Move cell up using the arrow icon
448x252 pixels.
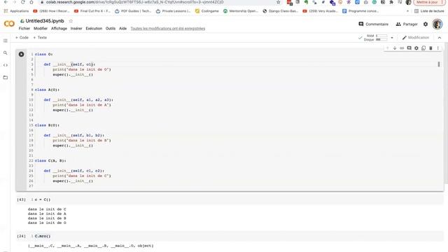click(387, 48)
